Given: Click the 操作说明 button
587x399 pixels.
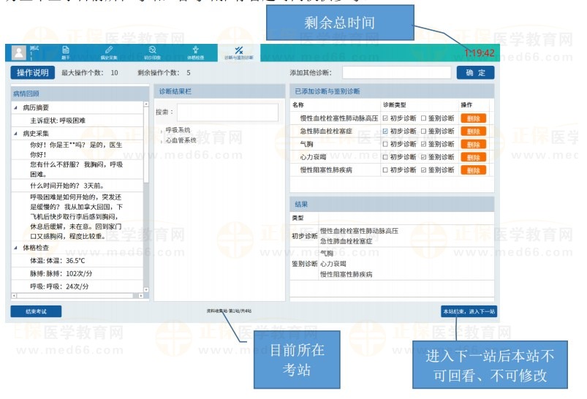Looking at the screenshot, I should click(x=33, y=72).
